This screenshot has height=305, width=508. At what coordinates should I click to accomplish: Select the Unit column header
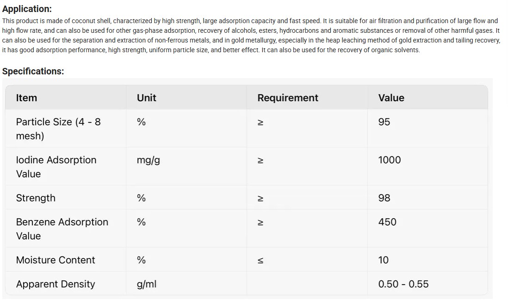146,98
